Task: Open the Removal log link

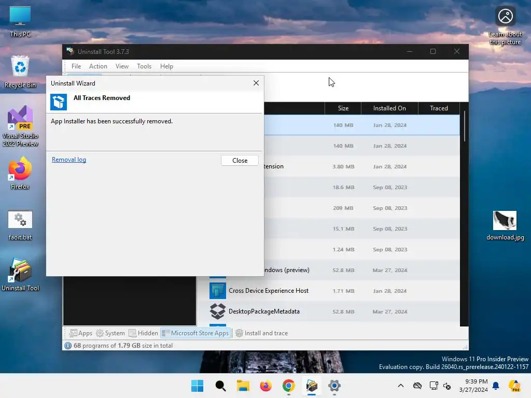Action: [69, 160]
